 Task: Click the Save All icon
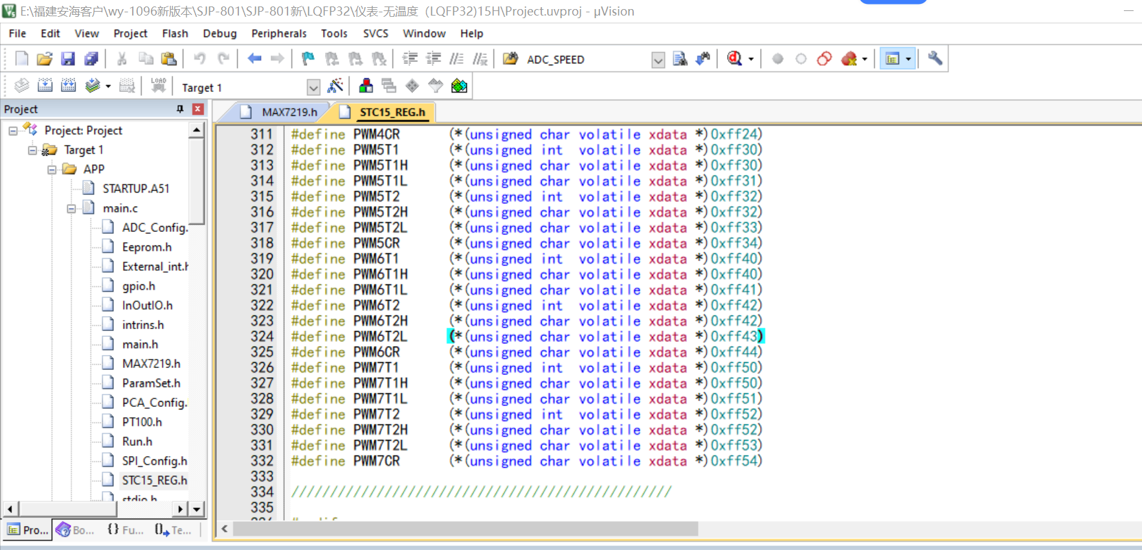coord(91,59)
